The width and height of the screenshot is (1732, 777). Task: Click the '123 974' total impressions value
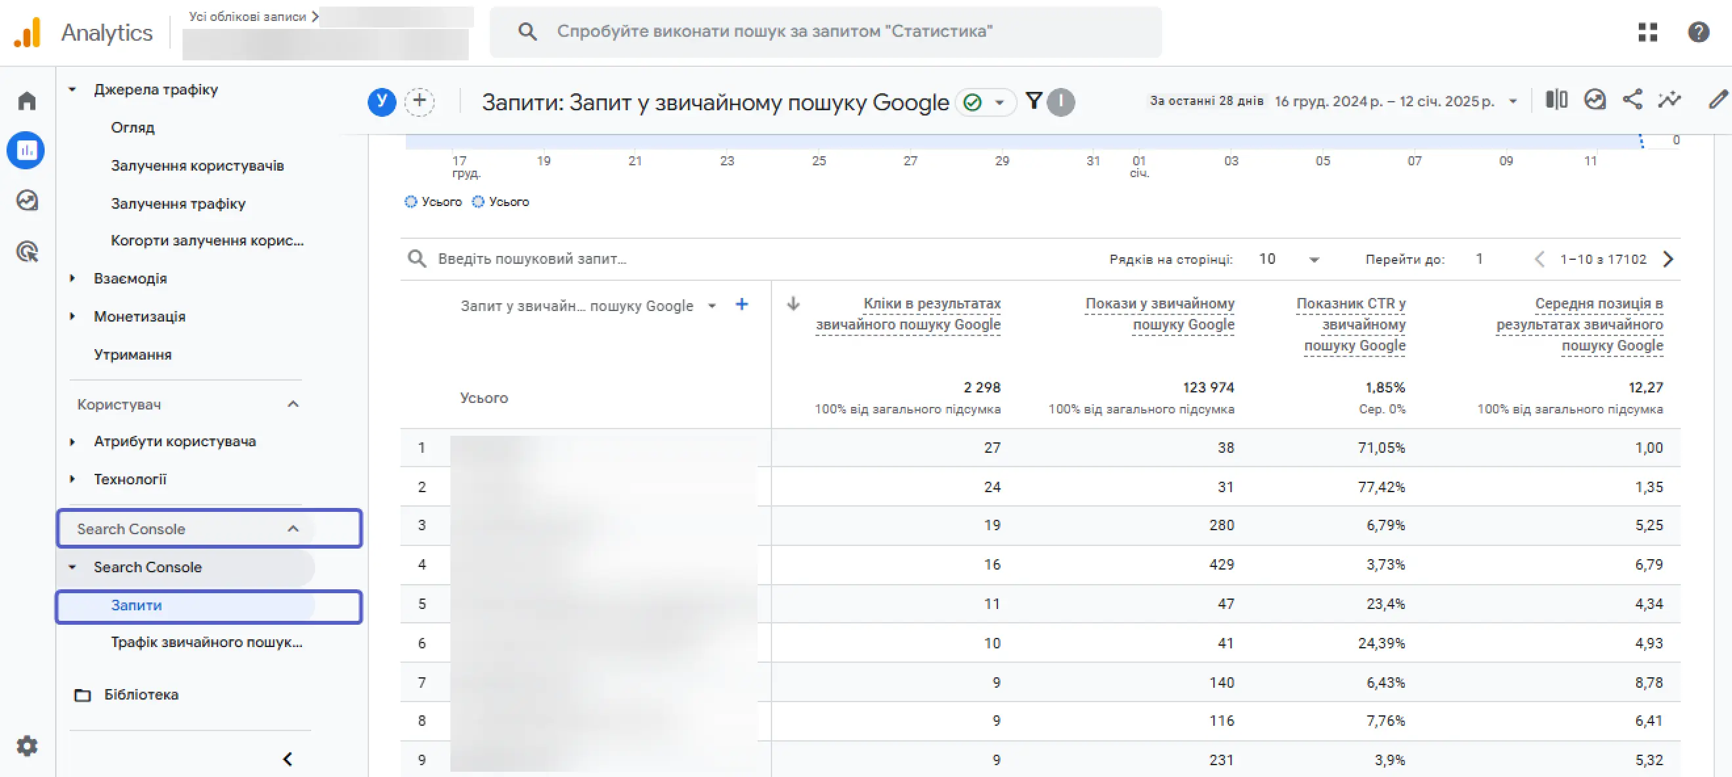pyautogui.click(x=1208, y=388)
